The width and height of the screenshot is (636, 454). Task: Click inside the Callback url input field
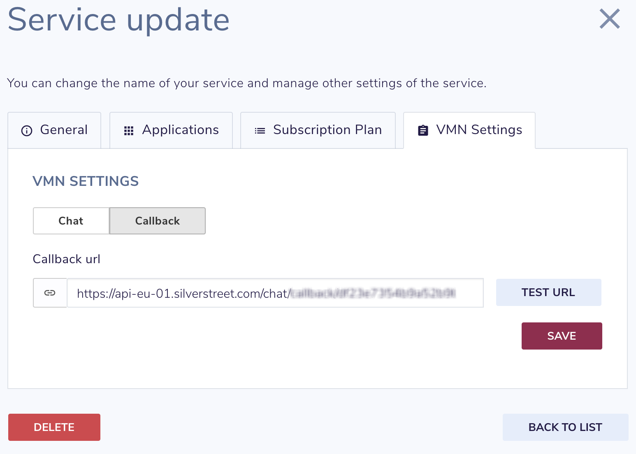tap(276, 293)
